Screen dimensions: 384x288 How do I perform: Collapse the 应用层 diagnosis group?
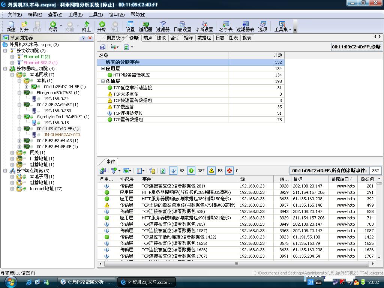pos(103,69)
